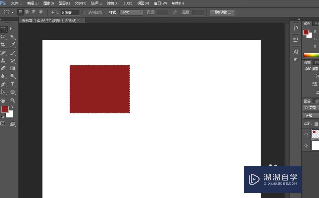Open the toolbar background color swatch

(x=11, y=115)
